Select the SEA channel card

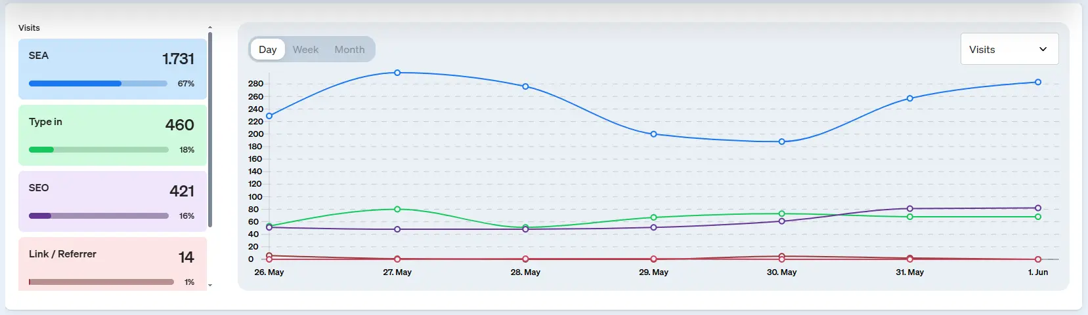(x=112, y=69)
